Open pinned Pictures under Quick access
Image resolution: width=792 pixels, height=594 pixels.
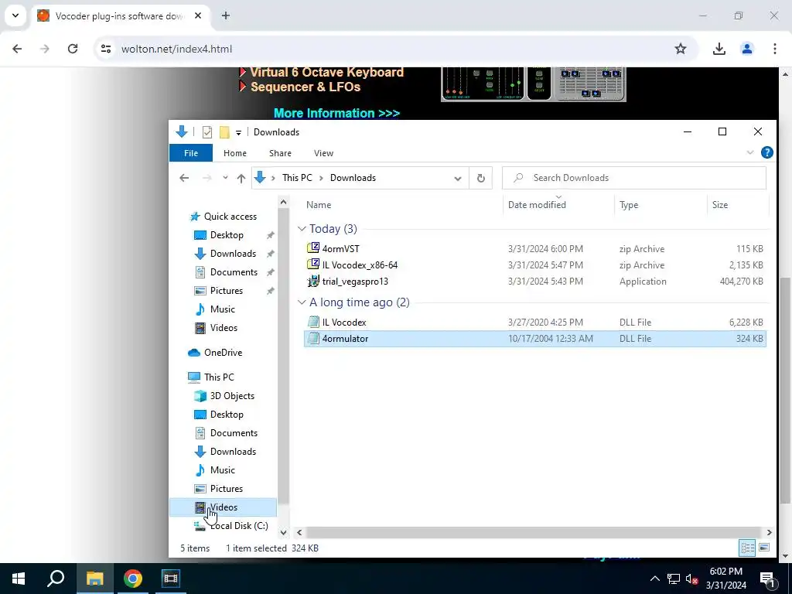coord(227,291)
